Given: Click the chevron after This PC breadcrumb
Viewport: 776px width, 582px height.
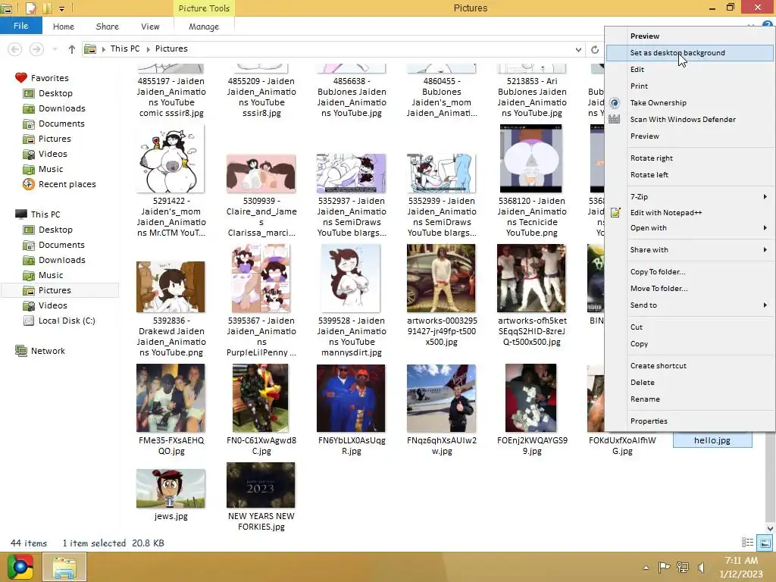Looking at the screenshot, I should click(148, 49).
